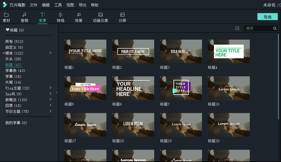Switch to the 音频 audio icon
This screenshot has height=162, width=281.
24,15
